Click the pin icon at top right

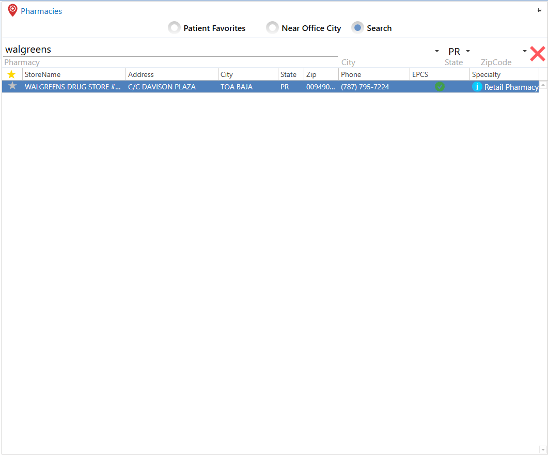click(x=539, y=10)
